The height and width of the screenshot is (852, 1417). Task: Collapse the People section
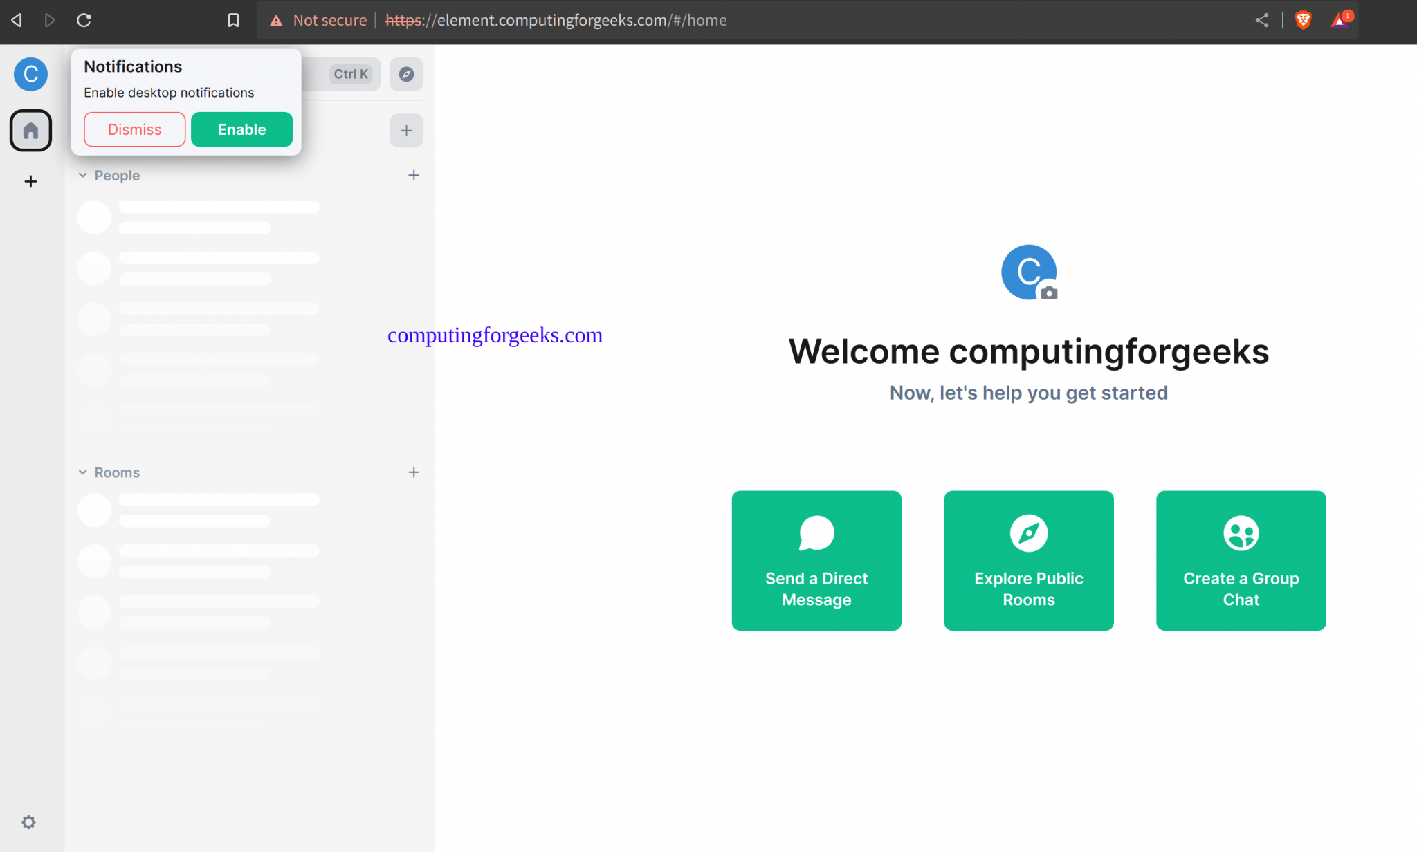[83, 175]
